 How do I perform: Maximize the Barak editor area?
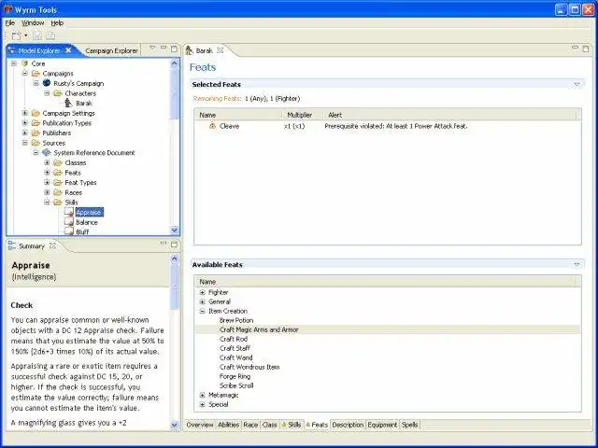pos(586,49)
